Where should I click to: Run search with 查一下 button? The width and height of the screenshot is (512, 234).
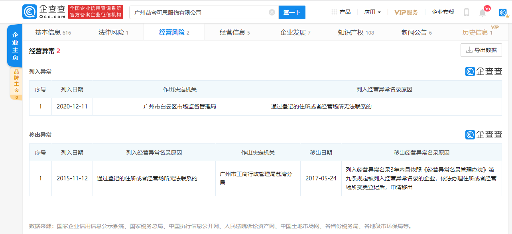(292, 12)
